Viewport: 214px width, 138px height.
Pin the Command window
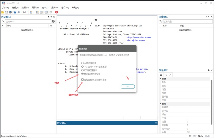pyautogui.click(x=156, y=123)
